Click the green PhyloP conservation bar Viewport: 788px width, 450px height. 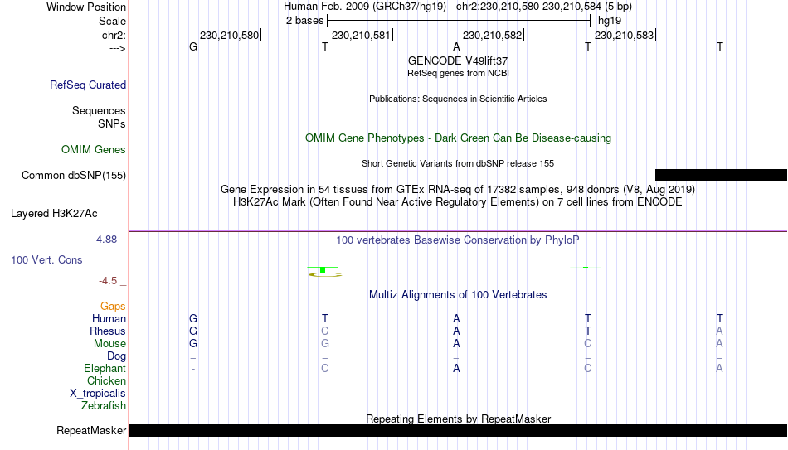coord(323,270)
